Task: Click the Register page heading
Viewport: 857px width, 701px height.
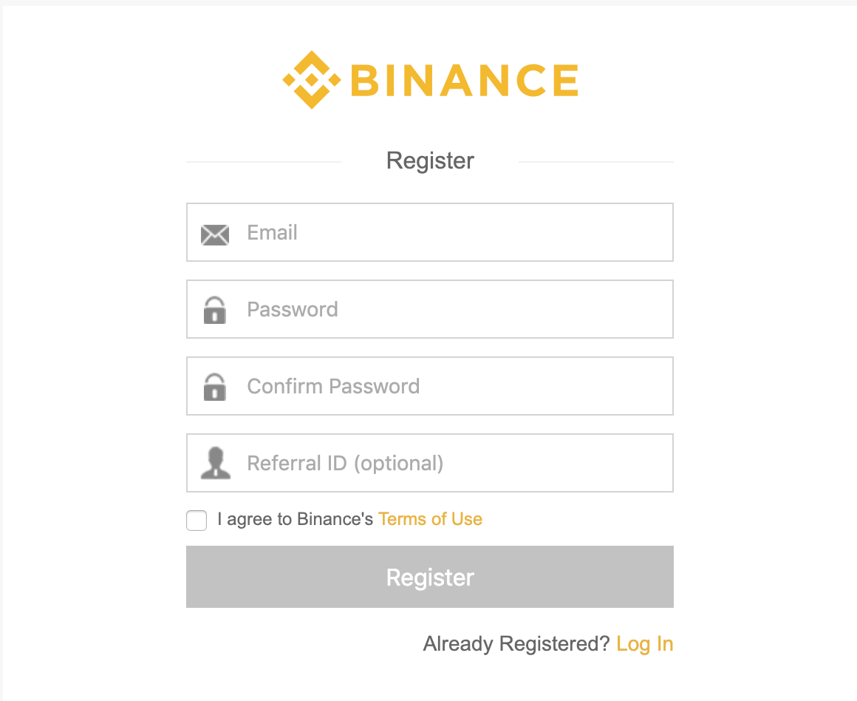Action: pyautogui.click(x=429, y=160)
